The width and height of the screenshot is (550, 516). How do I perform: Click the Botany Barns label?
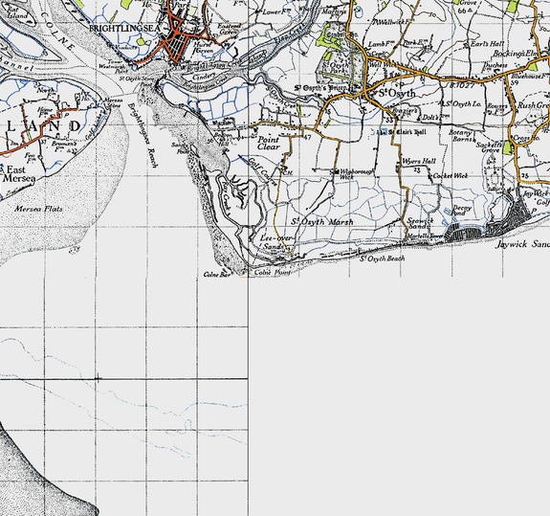click(462, 136)
